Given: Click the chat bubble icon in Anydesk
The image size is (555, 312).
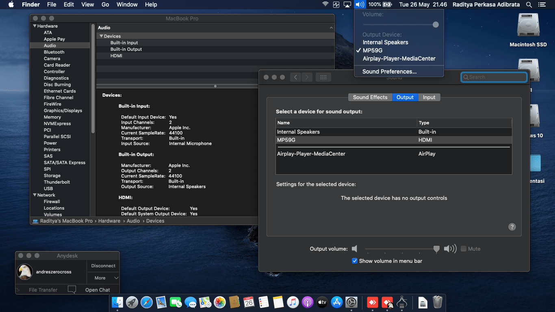Looking at the screenshot, I should (72, 290).
